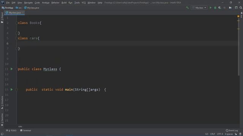Collapse the main method fold marker
The image size is (243, 136).
16,90
